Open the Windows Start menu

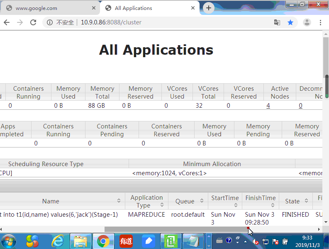(x=9, y=241)
